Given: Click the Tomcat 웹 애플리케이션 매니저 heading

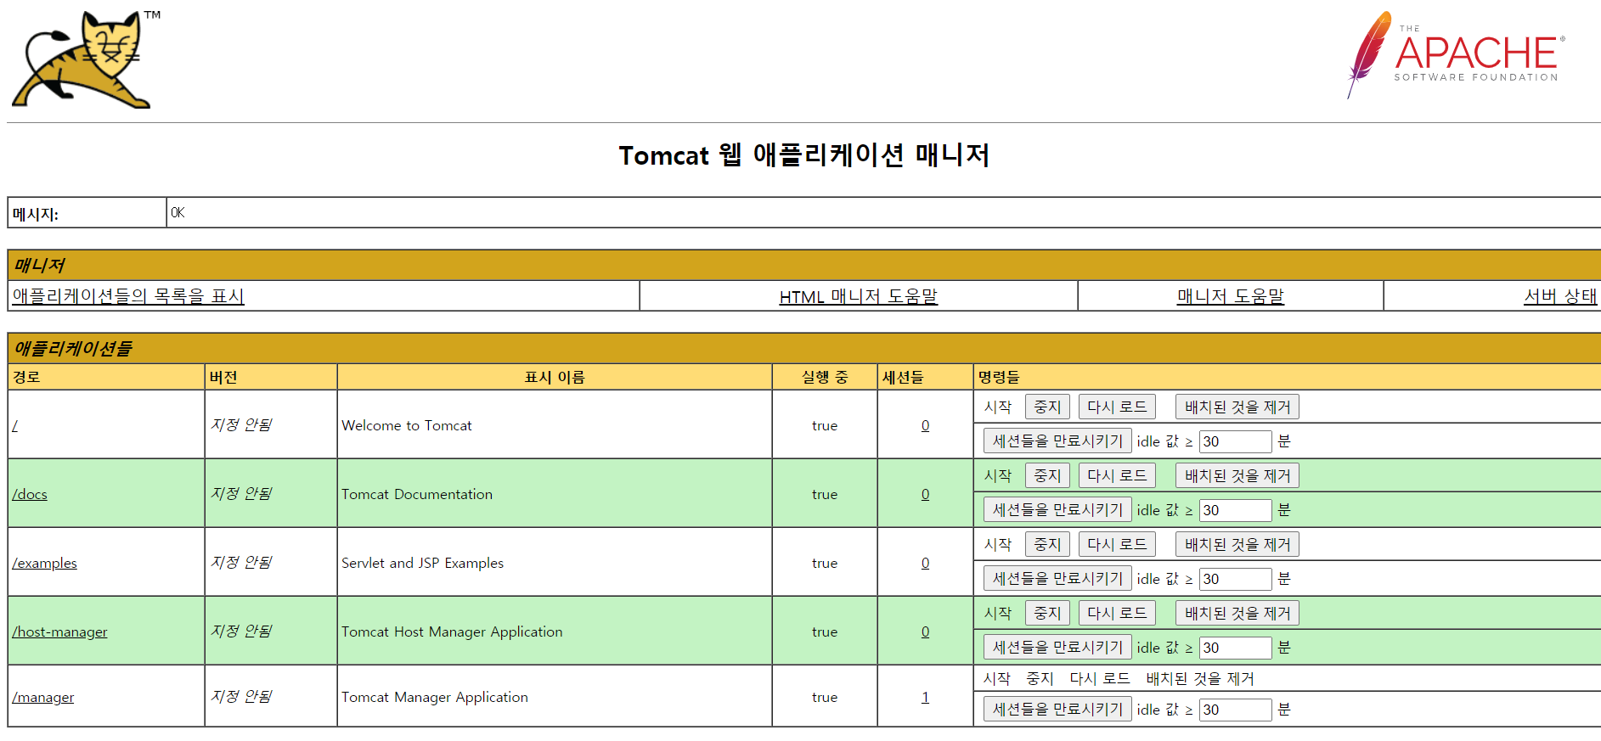Looking at the screenshot, I should 803,155.
